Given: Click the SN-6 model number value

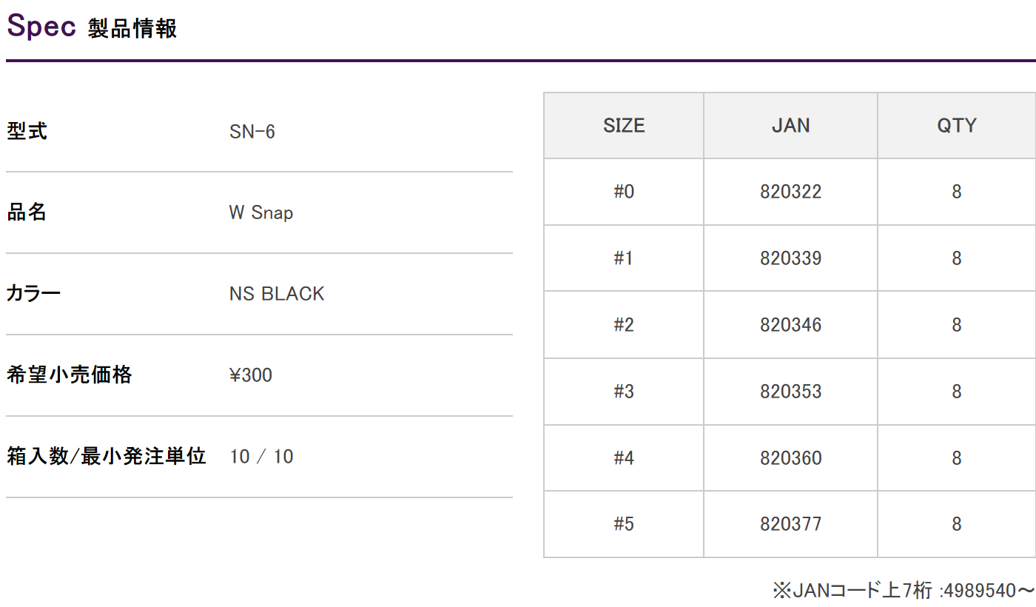Looking at the screenshot, I should [x=252, y=132].
